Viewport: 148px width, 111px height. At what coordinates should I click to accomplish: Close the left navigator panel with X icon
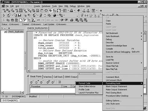(x=9, y=28)
